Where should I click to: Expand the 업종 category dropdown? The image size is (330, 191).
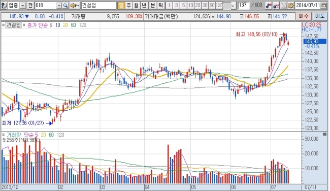pyautogui.click(x=23, y=6)
